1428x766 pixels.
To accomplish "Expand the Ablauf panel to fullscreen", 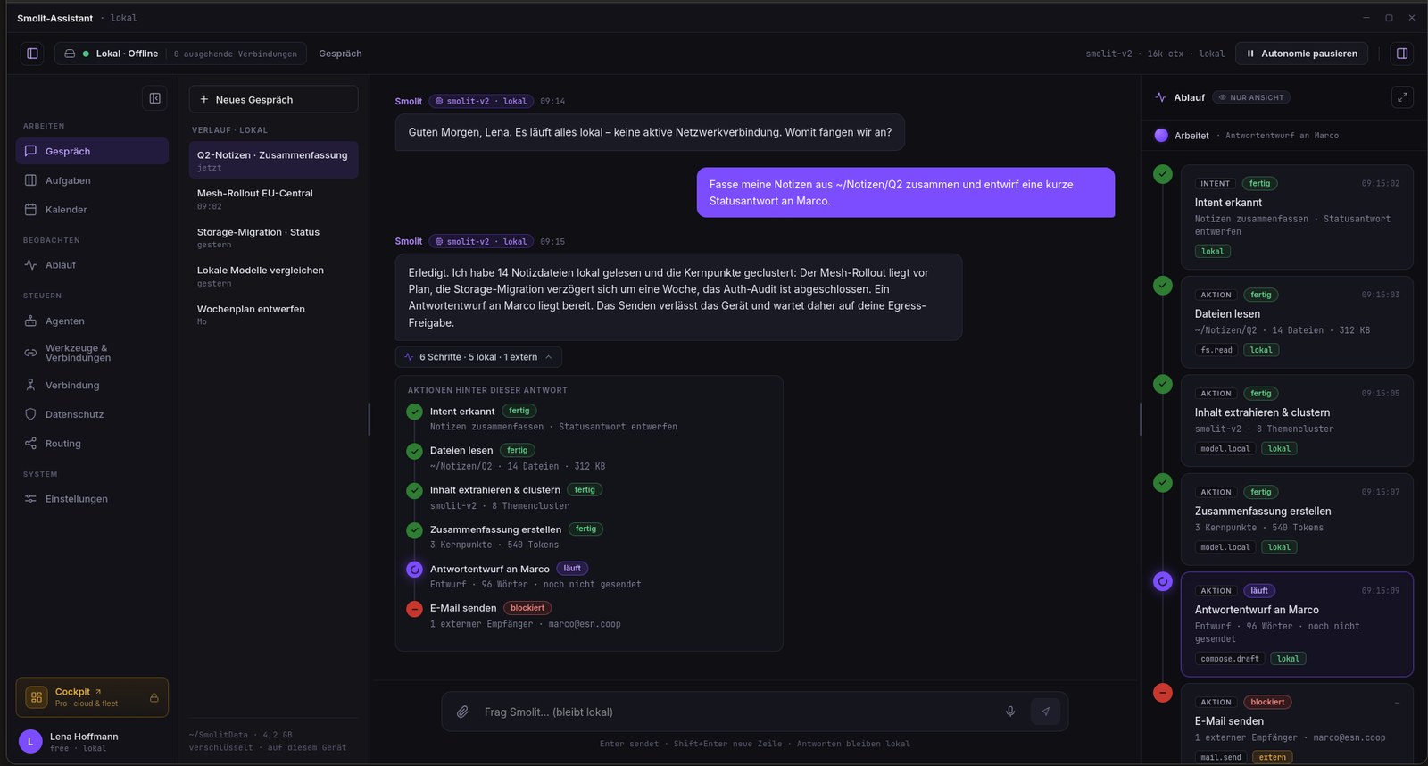I will tap(1402, 97).
